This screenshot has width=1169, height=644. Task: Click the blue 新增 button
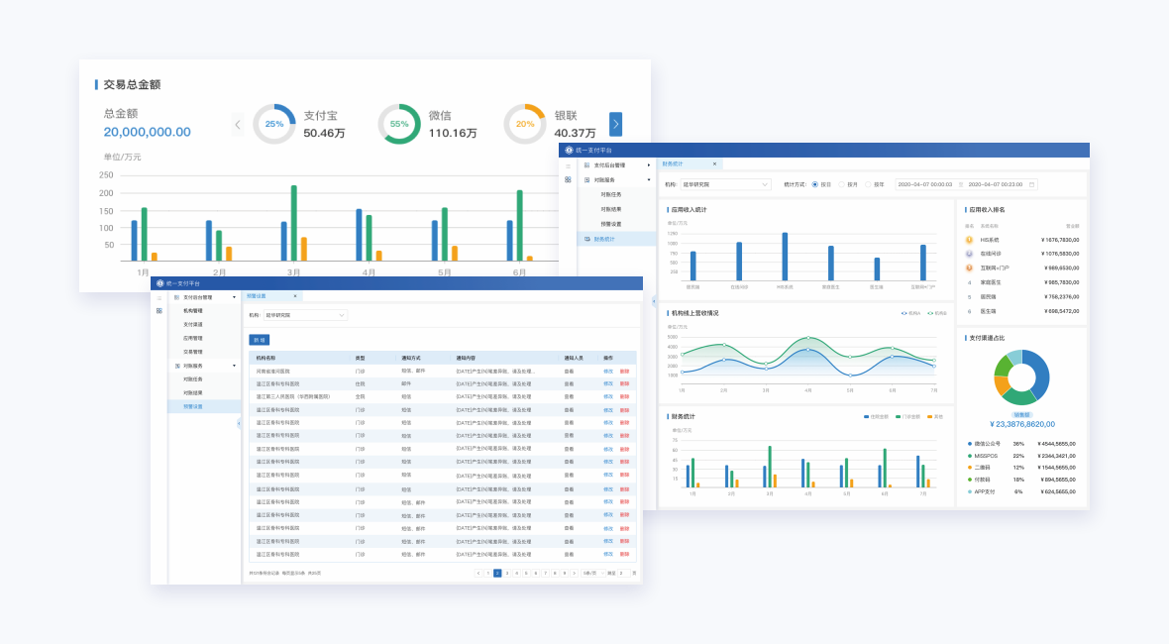pos(259,340)
